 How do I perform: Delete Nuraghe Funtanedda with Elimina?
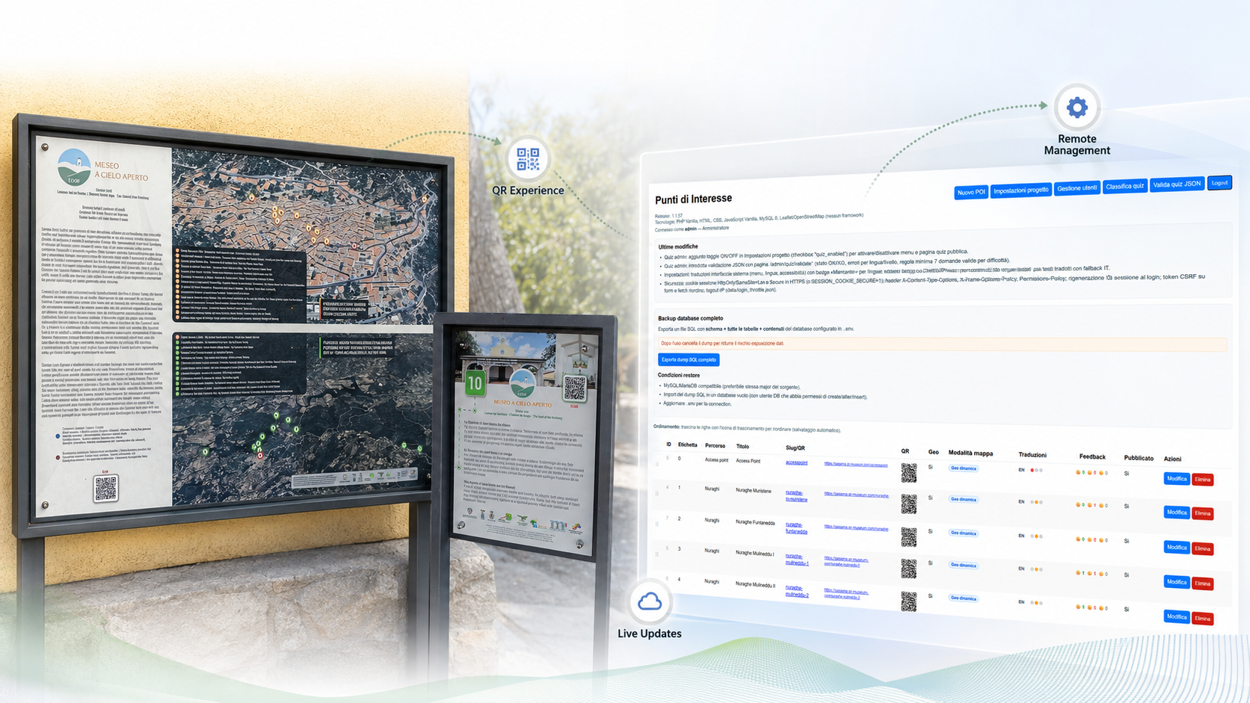coord(1202,548)
